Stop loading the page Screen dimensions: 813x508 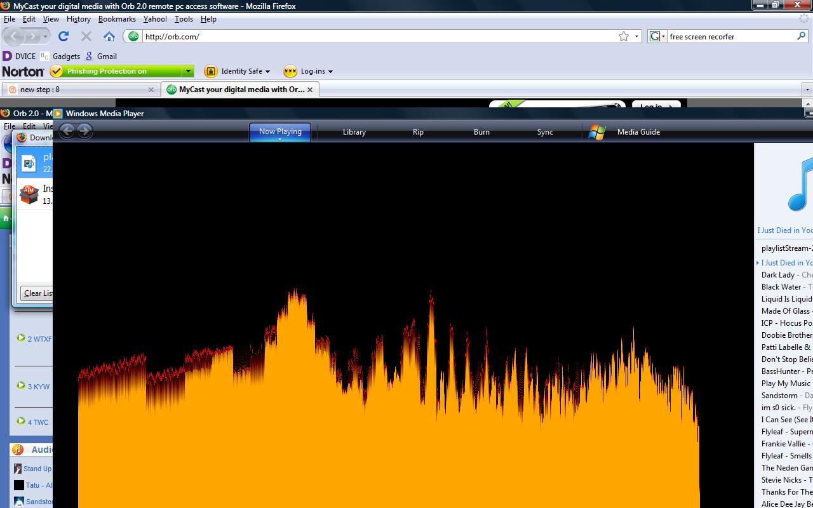(x=86, y=36)
